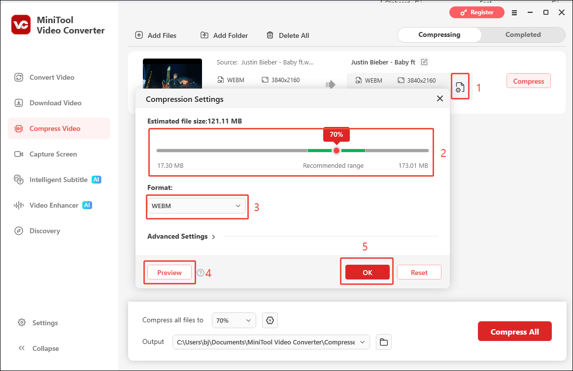This screenshot has height=371, width=573.
Task: Click the 17.30 MB minimum label
Action: click(170, 166)
